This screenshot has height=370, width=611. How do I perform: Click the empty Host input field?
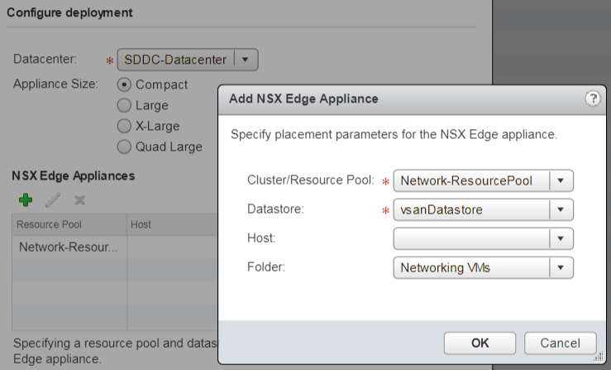coord(471,238)
